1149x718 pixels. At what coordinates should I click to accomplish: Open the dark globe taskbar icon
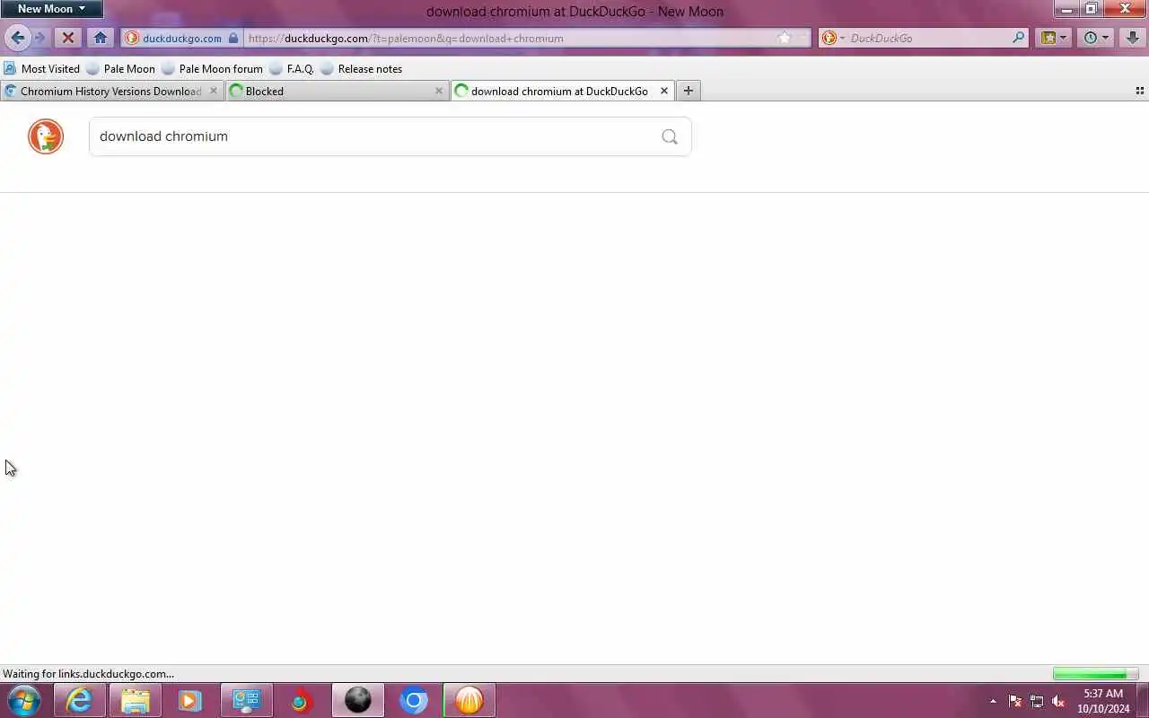357,700
